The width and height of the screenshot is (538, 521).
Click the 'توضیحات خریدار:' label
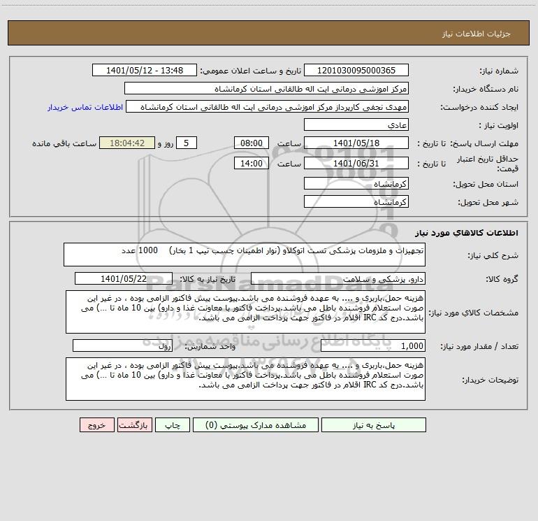490,380
